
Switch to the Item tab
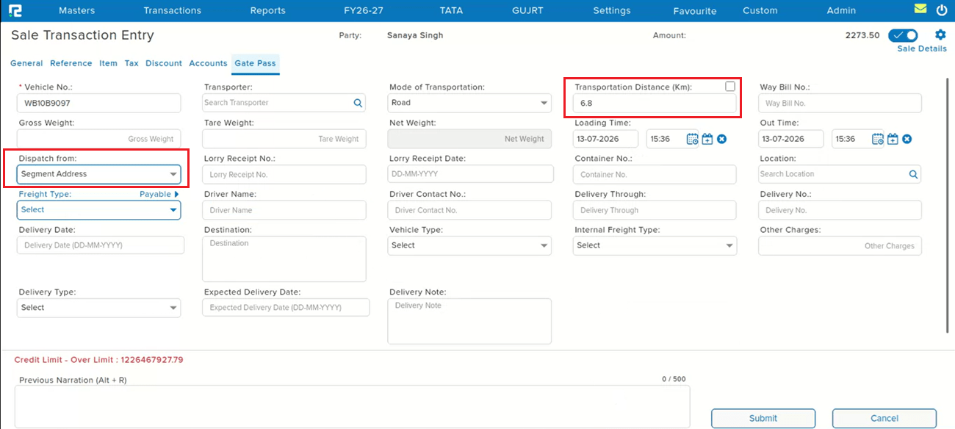coord(109,63)
